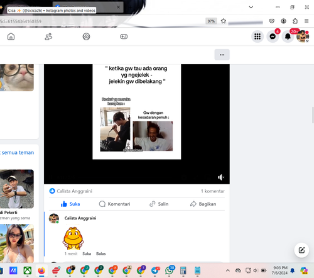Click the 97% zoom level indicator
This screenshot has height=278, width=314.
coord(211,21)
